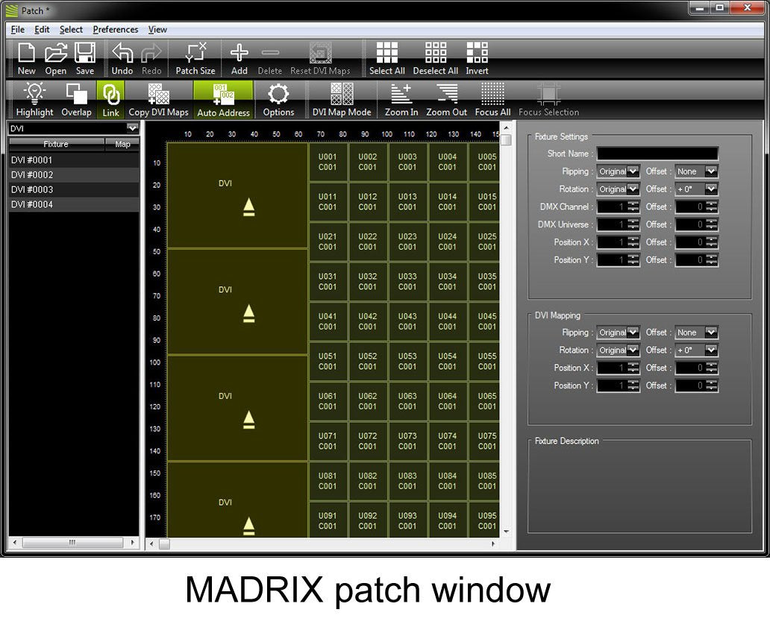This screenshot has height=630, width=770.
Task: Open DVI Mapping Rotation Offset dropdown
Action: 696,350
